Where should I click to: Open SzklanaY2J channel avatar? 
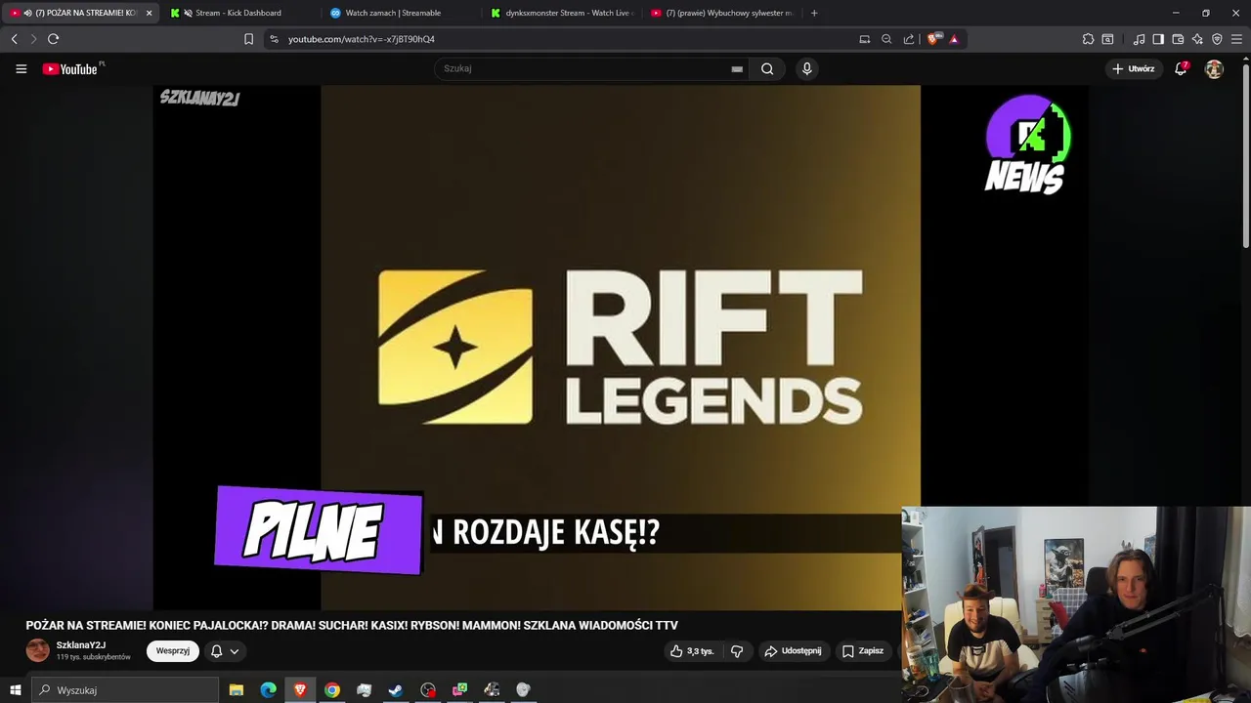(x=37, y=650)
